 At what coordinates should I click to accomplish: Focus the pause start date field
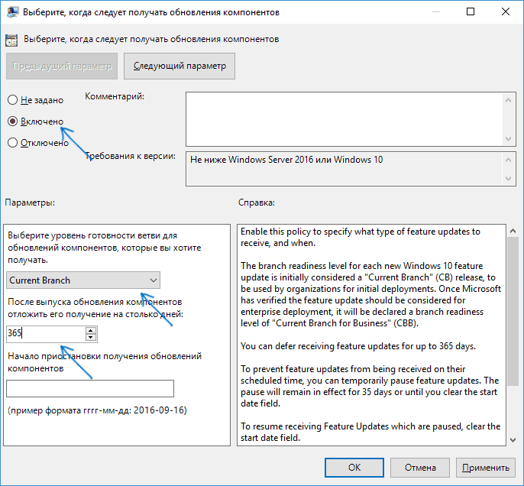point(90,388)
